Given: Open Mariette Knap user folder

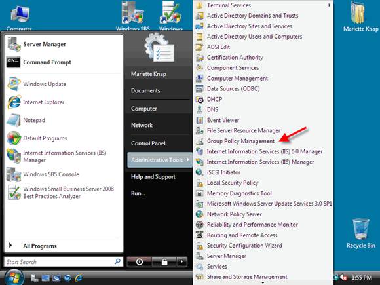Looking at the screenshot, I should point(149,74).
